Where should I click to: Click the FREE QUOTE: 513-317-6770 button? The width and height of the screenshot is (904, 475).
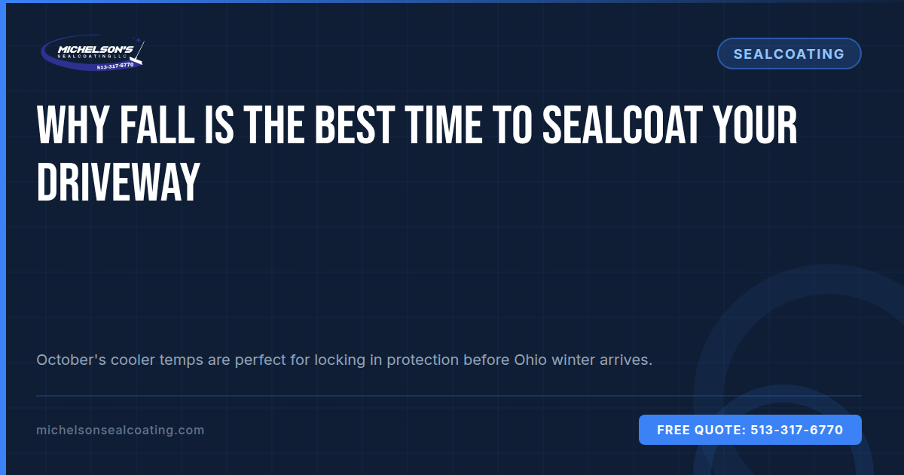[750, 430]
